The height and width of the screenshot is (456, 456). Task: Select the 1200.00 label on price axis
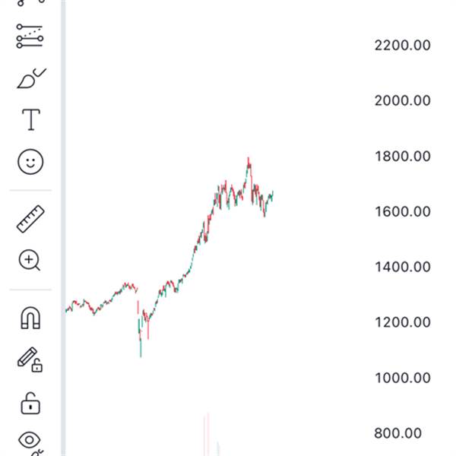coord(402,322)
